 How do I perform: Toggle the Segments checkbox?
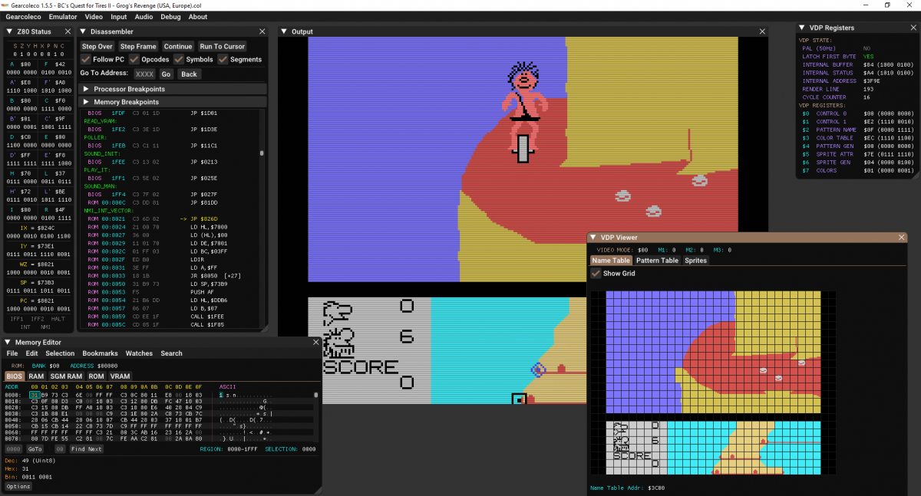click(223, 59)
